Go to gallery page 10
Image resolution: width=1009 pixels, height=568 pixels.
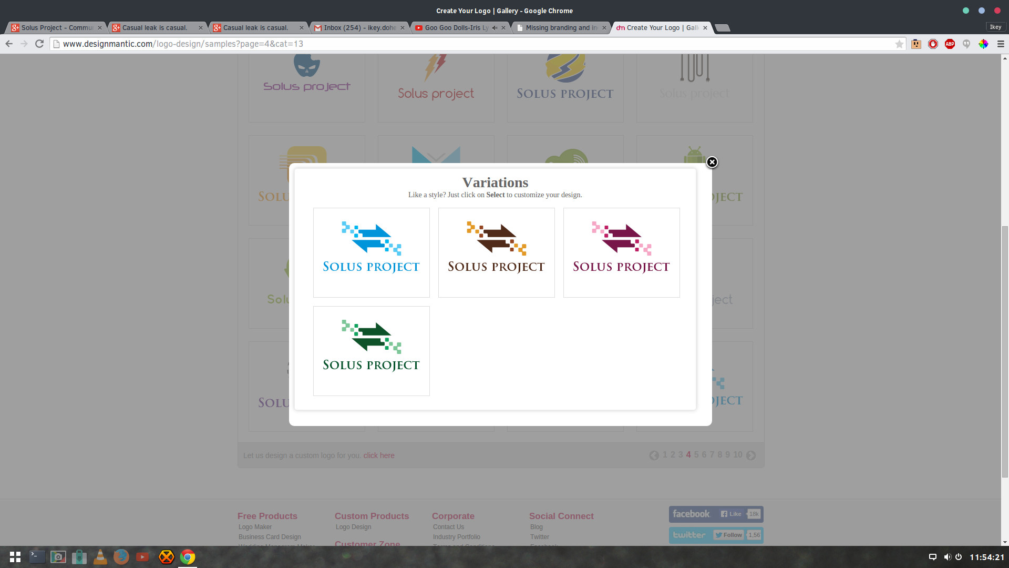click(x=738, y=455)
